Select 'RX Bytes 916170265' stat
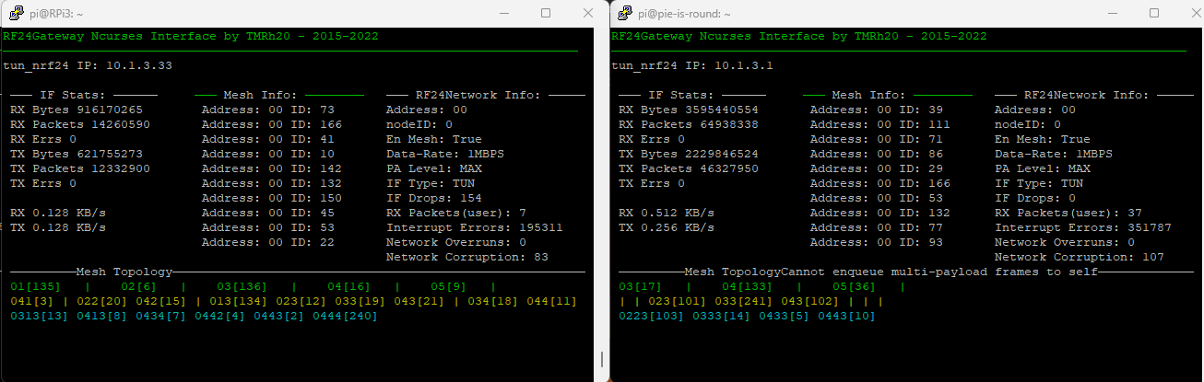This screenshot has height=382, width=1204. [x=77, y=110]
